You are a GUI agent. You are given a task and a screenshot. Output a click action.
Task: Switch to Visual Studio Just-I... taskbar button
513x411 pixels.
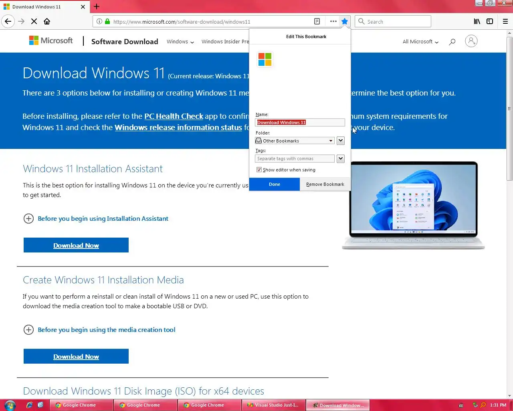coord(274,405)
